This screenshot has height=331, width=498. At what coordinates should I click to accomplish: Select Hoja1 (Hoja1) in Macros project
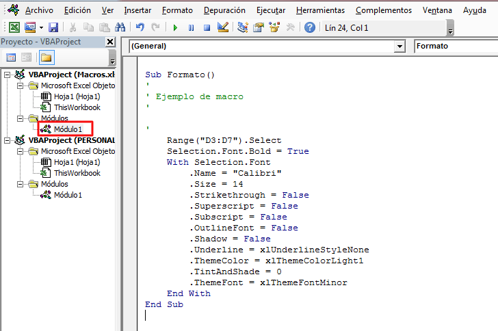pyautogui.click(x=77, y=96)
